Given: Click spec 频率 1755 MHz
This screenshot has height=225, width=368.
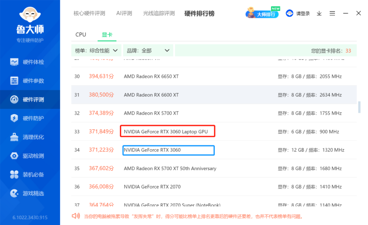Looking at the screenshot, I should [x=324, y=113].
